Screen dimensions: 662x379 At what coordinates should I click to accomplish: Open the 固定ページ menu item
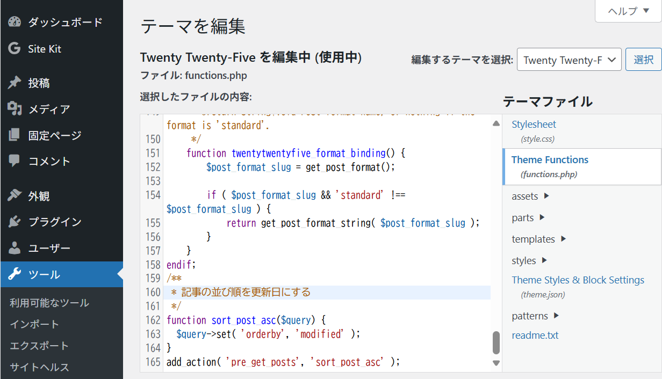[61, 135]
